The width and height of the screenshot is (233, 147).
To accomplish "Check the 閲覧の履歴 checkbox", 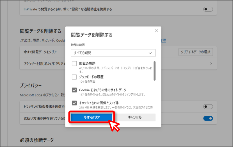I will [x=74, y=64].
